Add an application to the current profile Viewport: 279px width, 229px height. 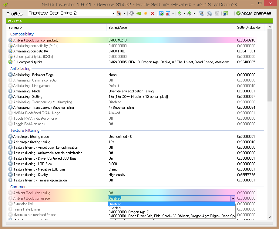coord(161,13)
